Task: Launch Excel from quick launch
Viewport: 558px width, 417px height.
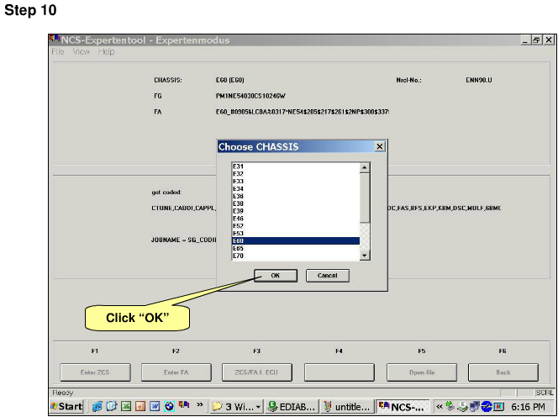Action: (126, 406)
